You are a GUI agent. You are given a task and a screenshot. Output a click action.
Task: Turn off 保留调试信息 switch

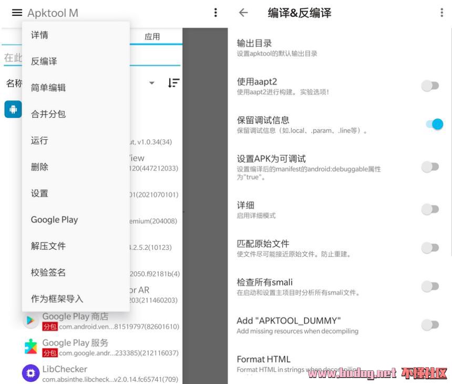point(435,124)
